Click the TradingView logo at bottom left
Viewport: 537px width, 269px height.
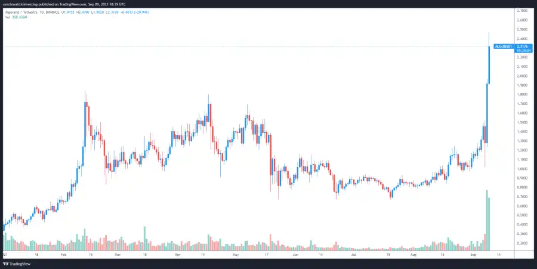(x=17, y=264)
